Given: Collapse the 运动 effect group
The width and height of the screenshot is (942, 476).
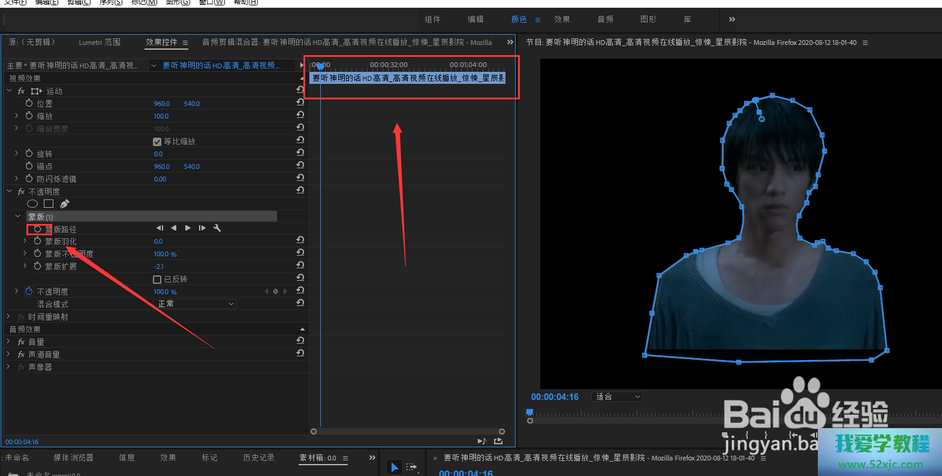Looking at the screenshot, I should 10,91.
